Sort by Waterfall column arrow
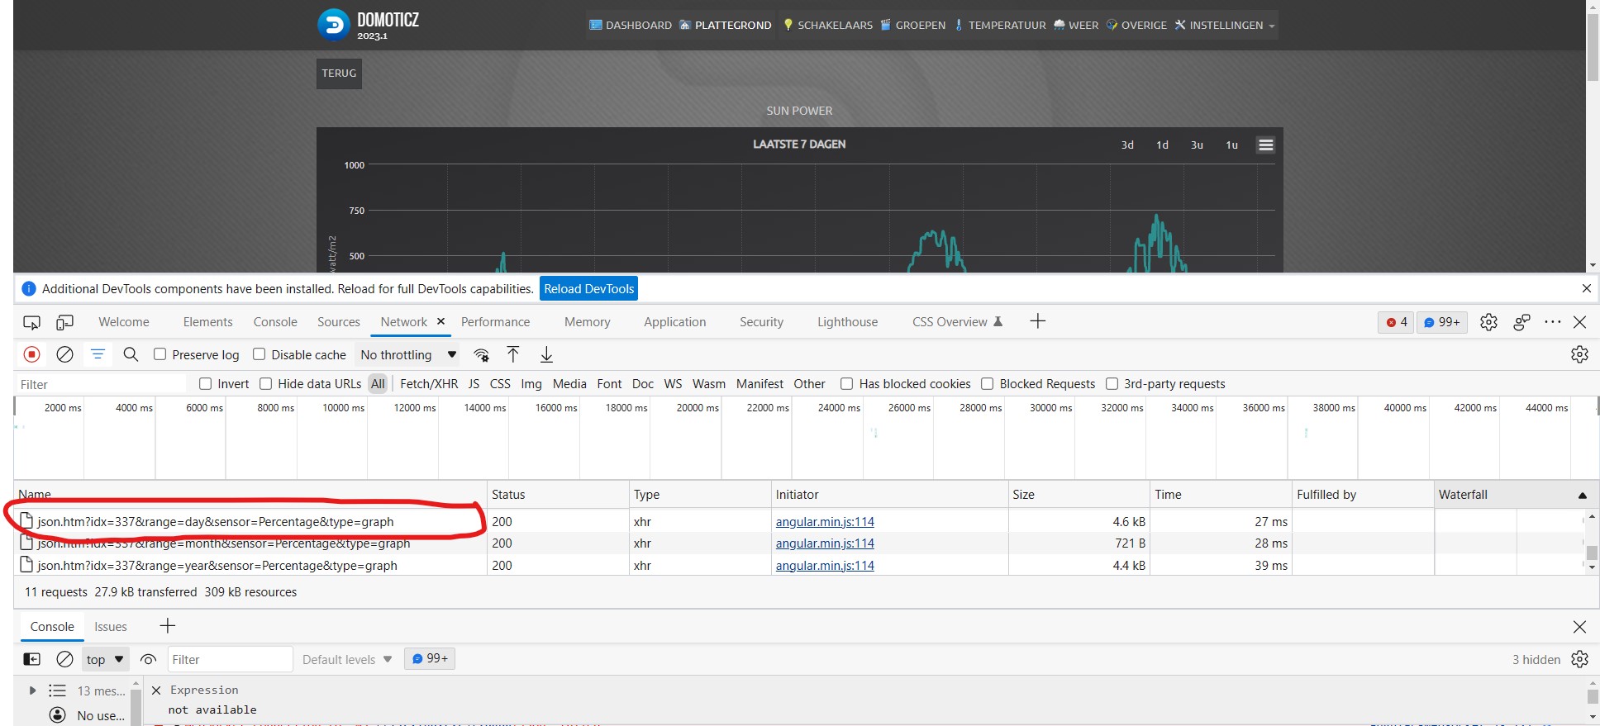 [x=1582, y=495]
